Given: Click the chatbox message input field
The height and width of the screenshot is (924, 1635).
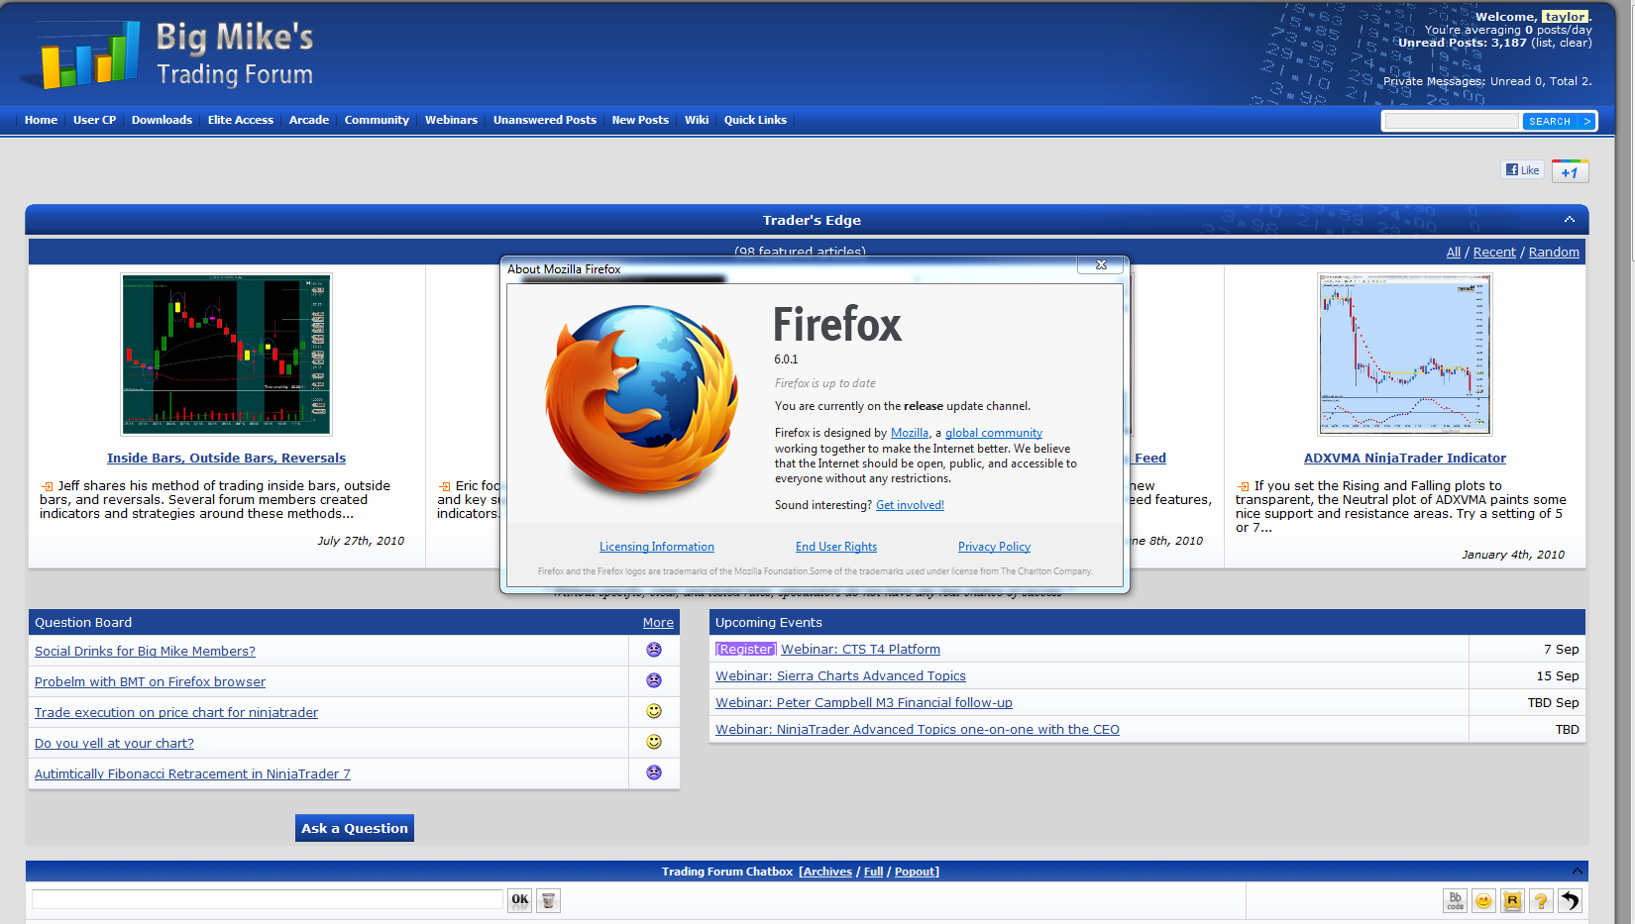Looking at the screenshot, I should [x=268, y=899].
